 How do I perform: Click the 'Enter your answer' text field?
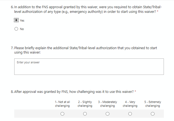[x=89, y=66]
